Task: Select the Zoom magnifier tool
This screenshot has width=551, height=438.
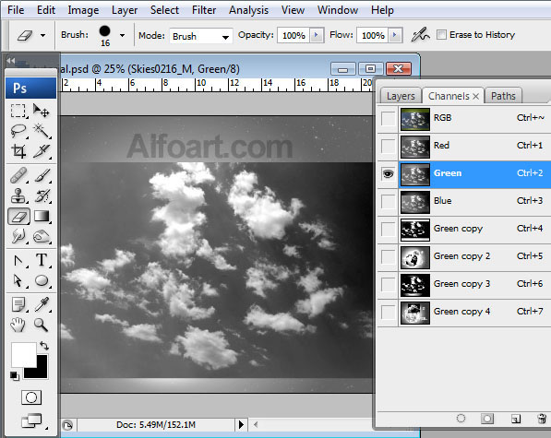Action: 42,325
